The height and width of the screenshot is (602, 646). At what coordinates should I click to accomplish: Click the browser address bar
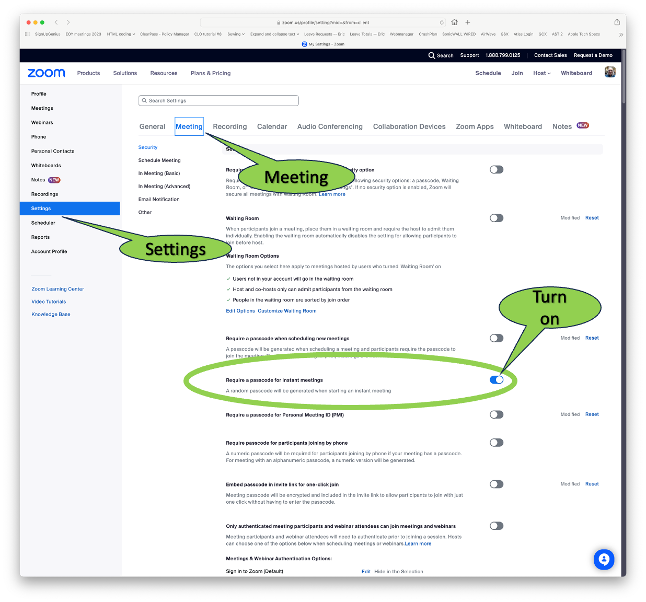point(324,22)
